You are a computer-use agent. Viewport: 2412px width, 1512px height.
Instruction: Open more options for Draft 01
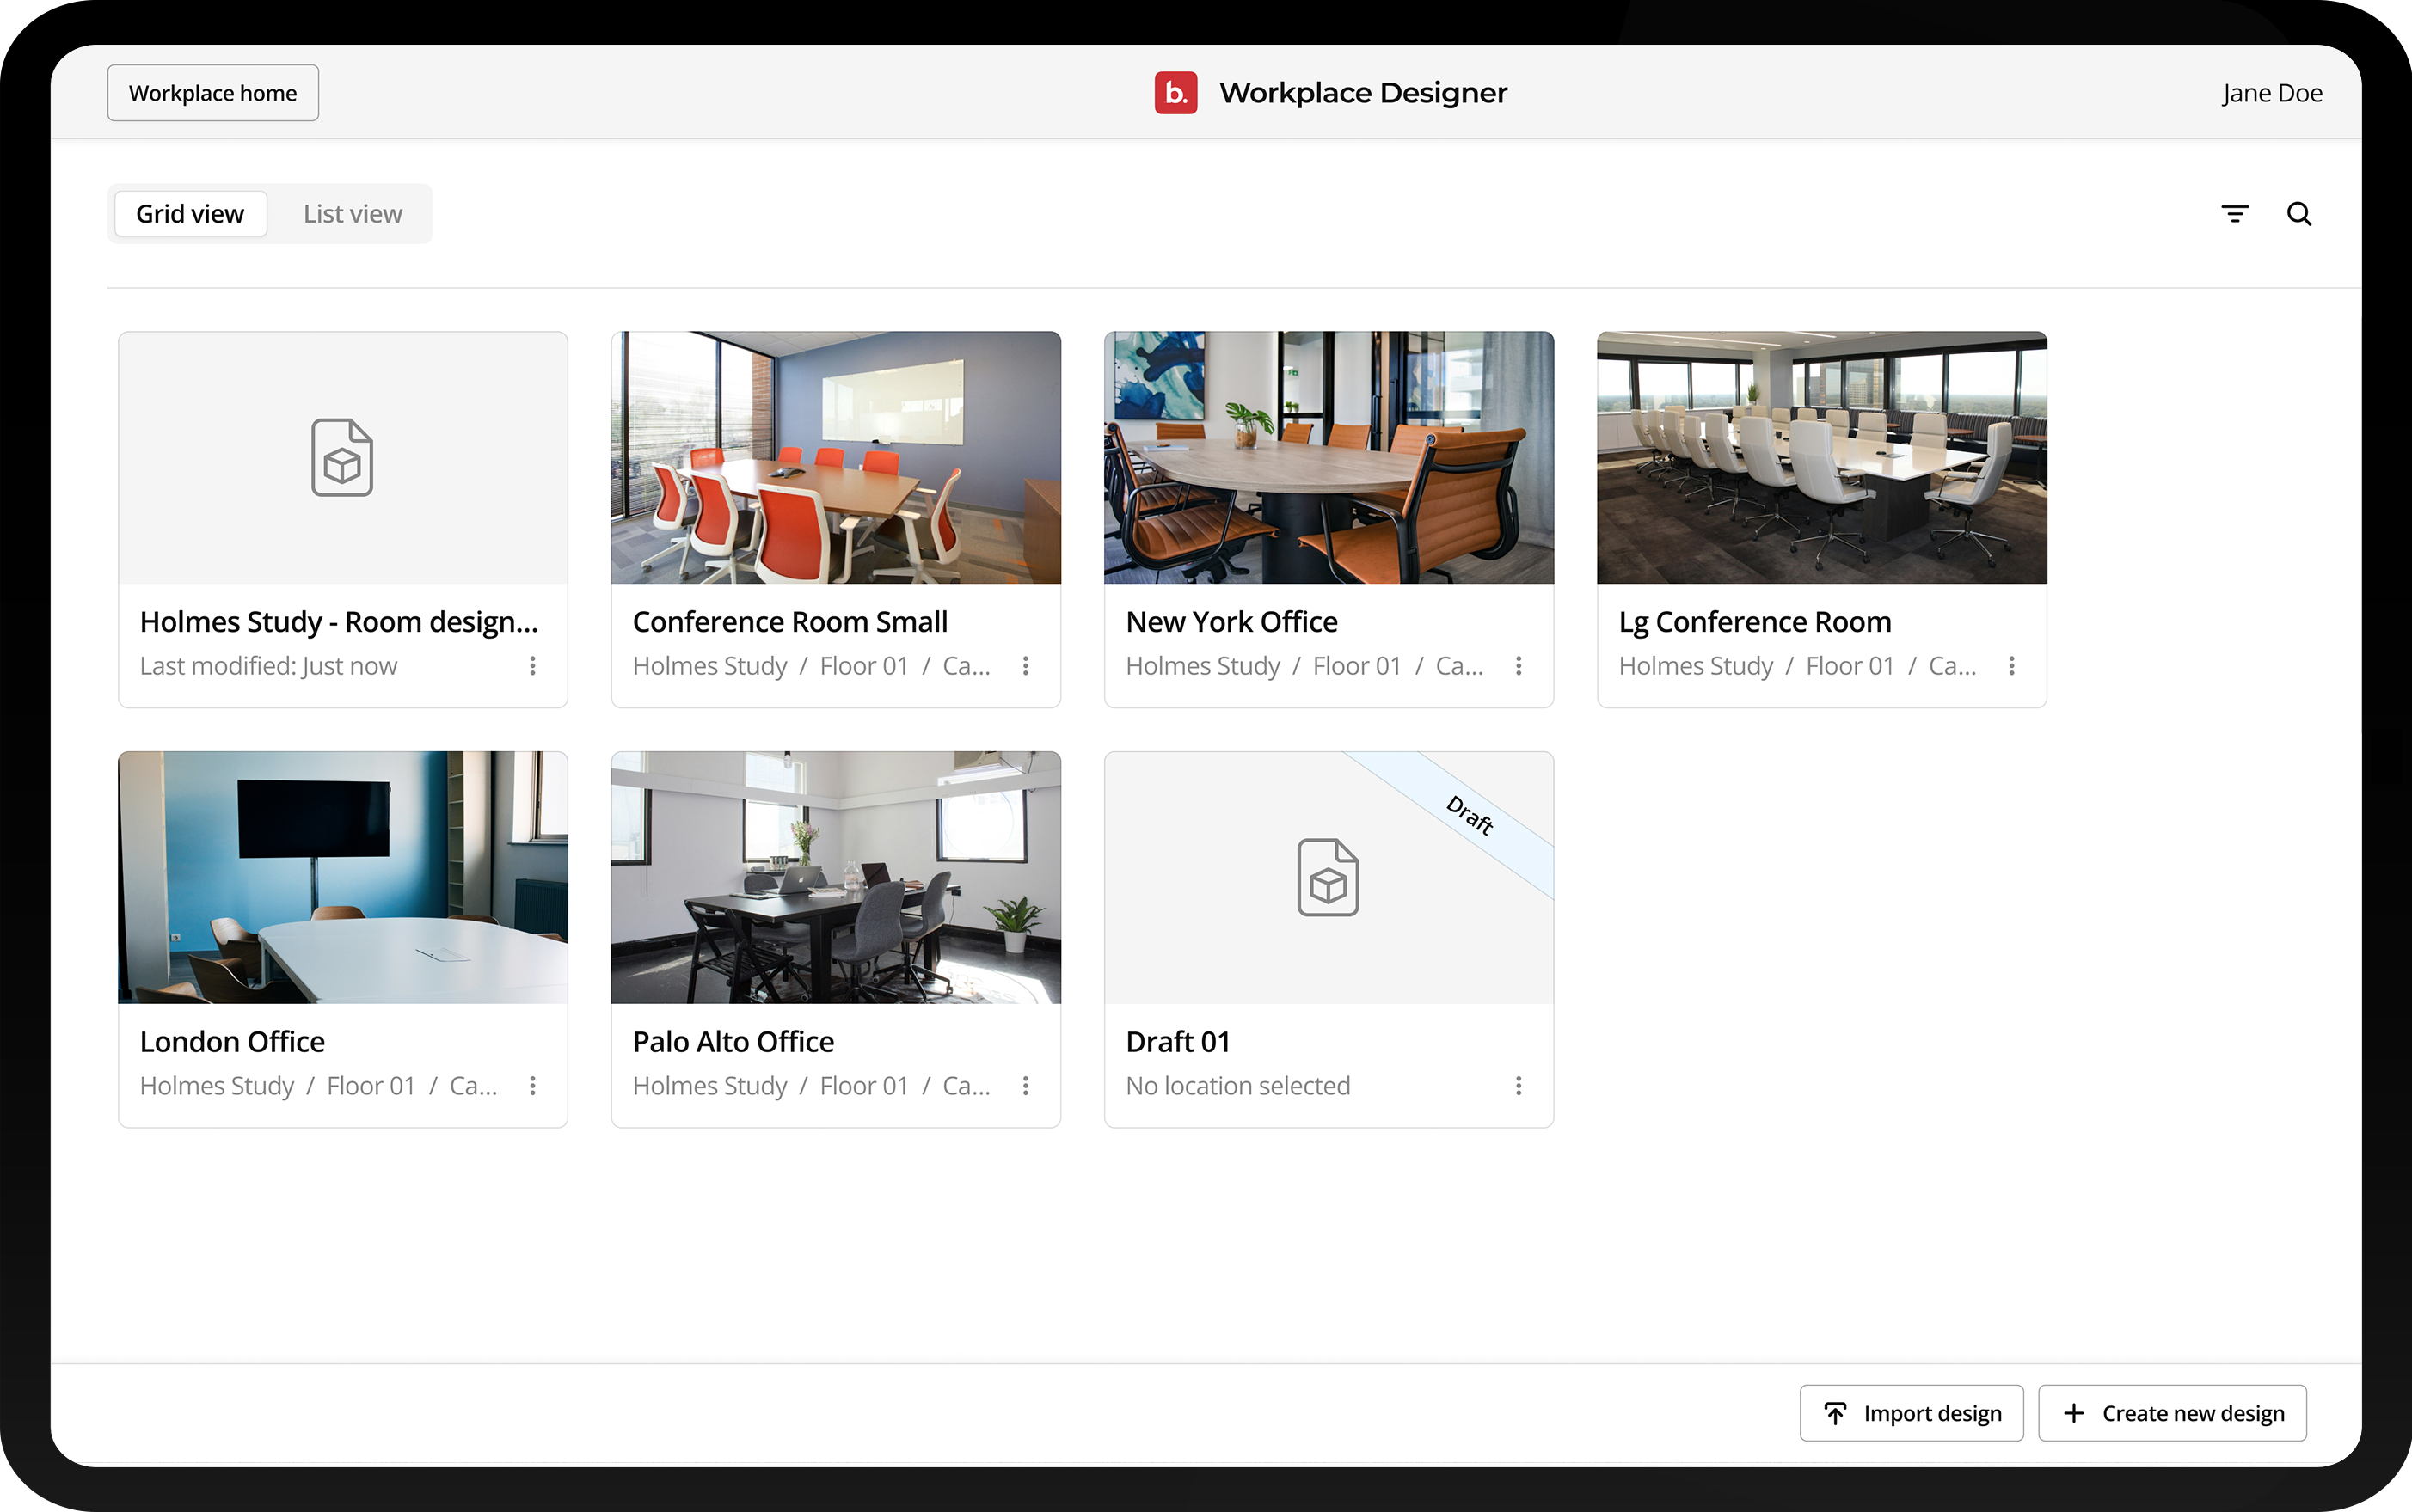coord(1519,1086)
